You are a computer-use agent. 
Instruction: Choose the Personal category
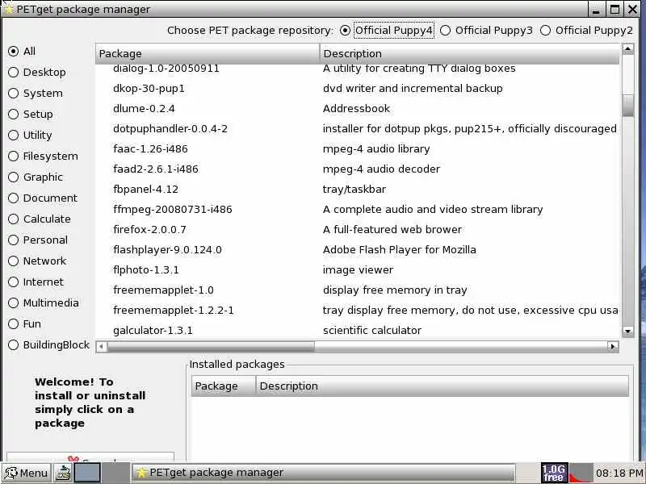(x=38, y=240)
